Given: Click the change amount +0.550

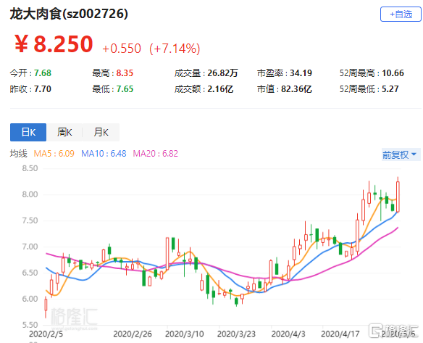Looking at the screenshot, I should tap(122, 49).
